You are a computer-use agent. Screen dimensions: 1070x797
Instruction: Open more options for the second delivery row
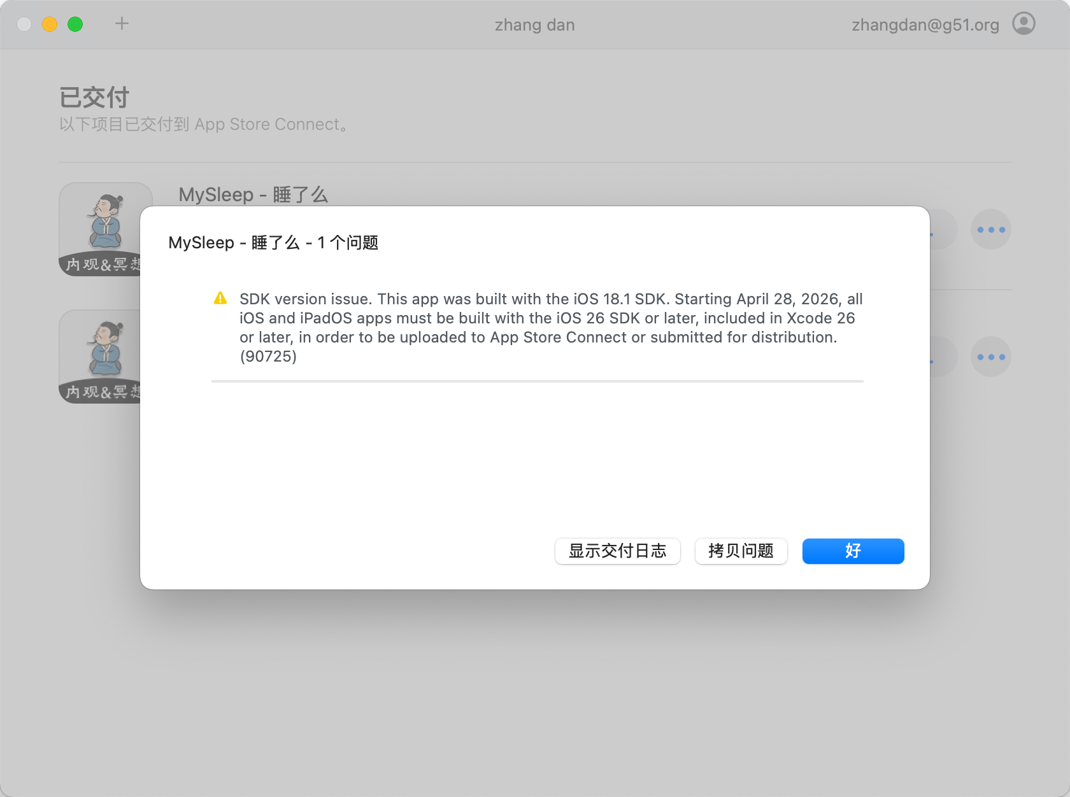[990, 357]
